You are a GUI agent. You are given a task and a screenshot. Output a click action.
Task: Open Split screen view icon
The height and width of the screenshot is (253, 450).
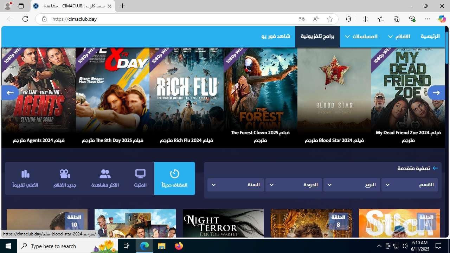[x=365, y=19]
